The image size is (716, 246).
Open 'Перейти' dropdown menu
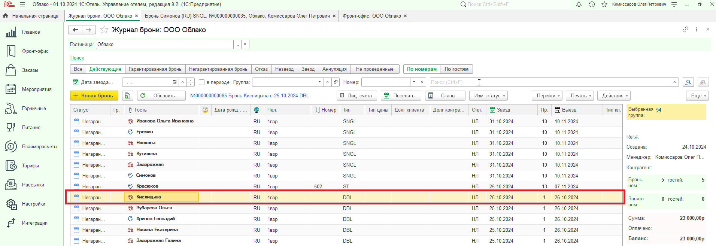tap(547, 95)
